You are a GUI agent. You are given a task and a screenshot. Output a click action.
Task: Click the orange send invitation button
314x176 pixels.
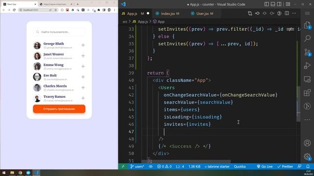(59, 109)
